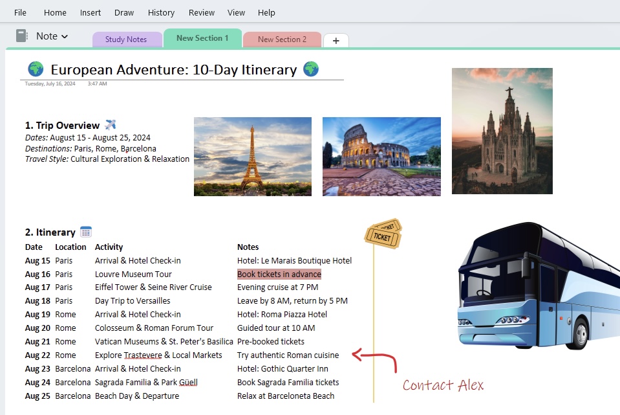Click the 'Activity' column header
Screen dimensions: 620x415
pyautogui.click(x=109, y=247)
